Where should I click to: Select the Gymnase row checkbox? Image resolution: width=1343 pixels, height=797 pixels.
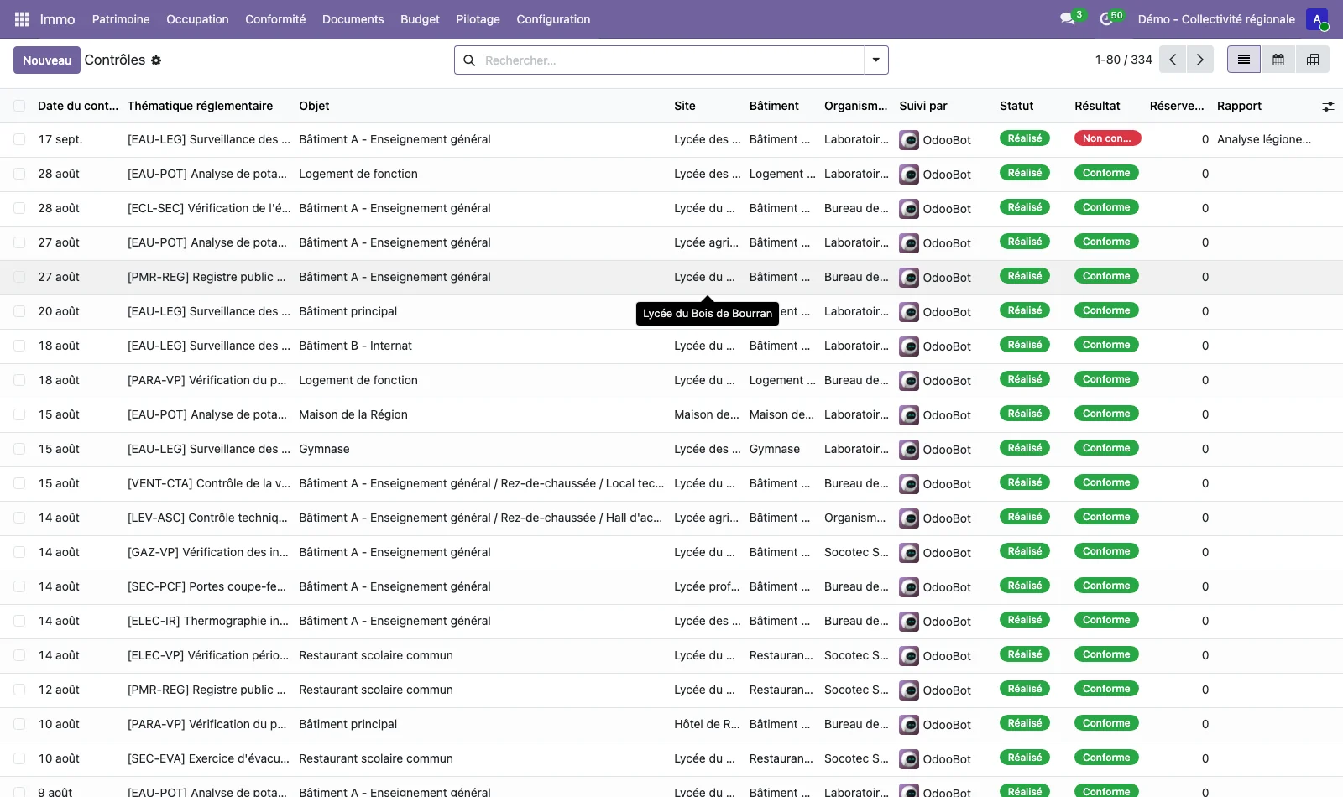[x=19, y=449]
